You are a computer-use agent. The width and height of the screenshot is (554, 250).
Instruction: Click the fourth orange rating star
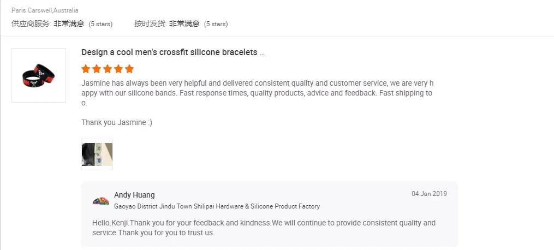[x=118, y=69]
